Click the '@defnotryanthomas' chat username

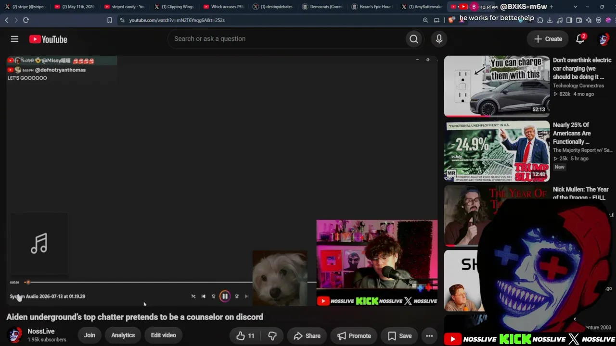(x=60, y=70)
